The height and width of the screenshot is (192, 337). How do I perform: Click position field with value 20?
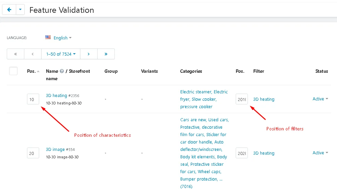(x=33, y=153)
